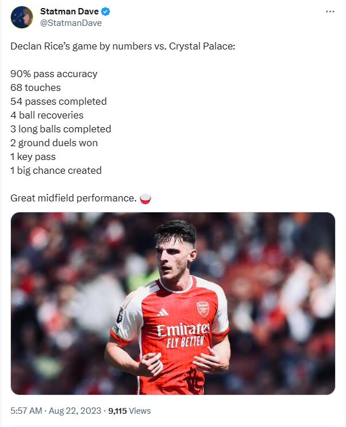Click the blue verified badge

[x=106, y=12]
